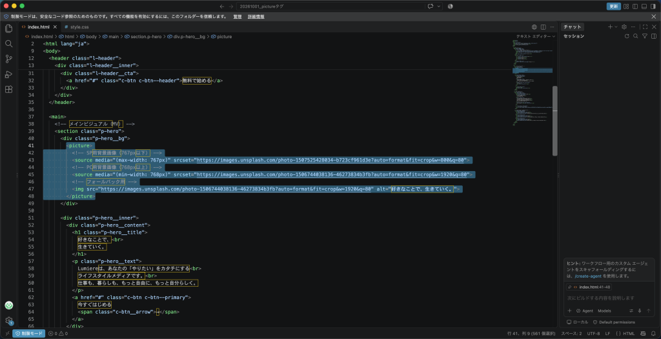Open the Default permissions selector
Image resolution: width=661 pixels, height=339 pixels.
(x=614, y=322)
